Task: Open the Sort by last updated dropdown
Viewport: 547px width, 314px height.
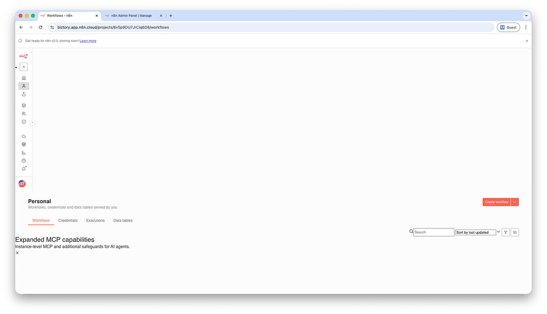Action: coord(476,232)
